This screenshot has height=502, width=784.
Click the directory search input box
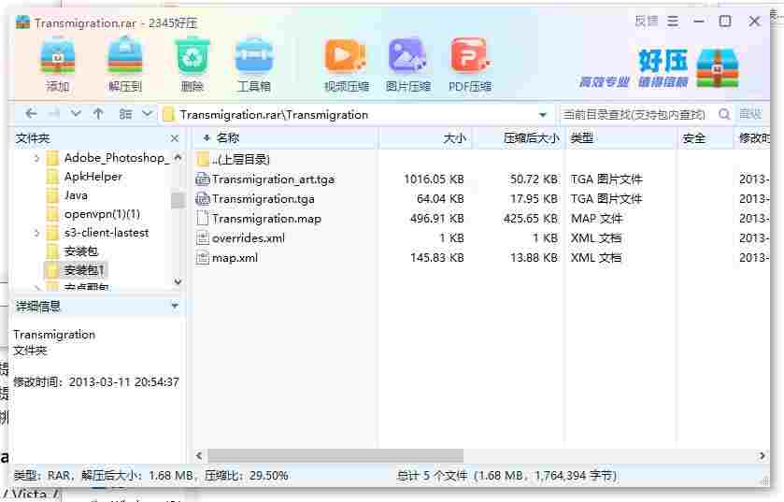(x=636, y=114)
